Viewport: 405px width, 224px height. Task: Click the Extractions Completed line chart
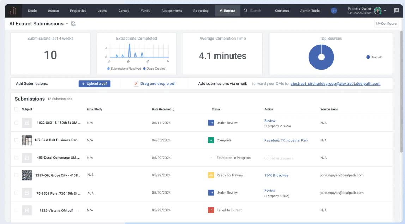tap(139, 51)
